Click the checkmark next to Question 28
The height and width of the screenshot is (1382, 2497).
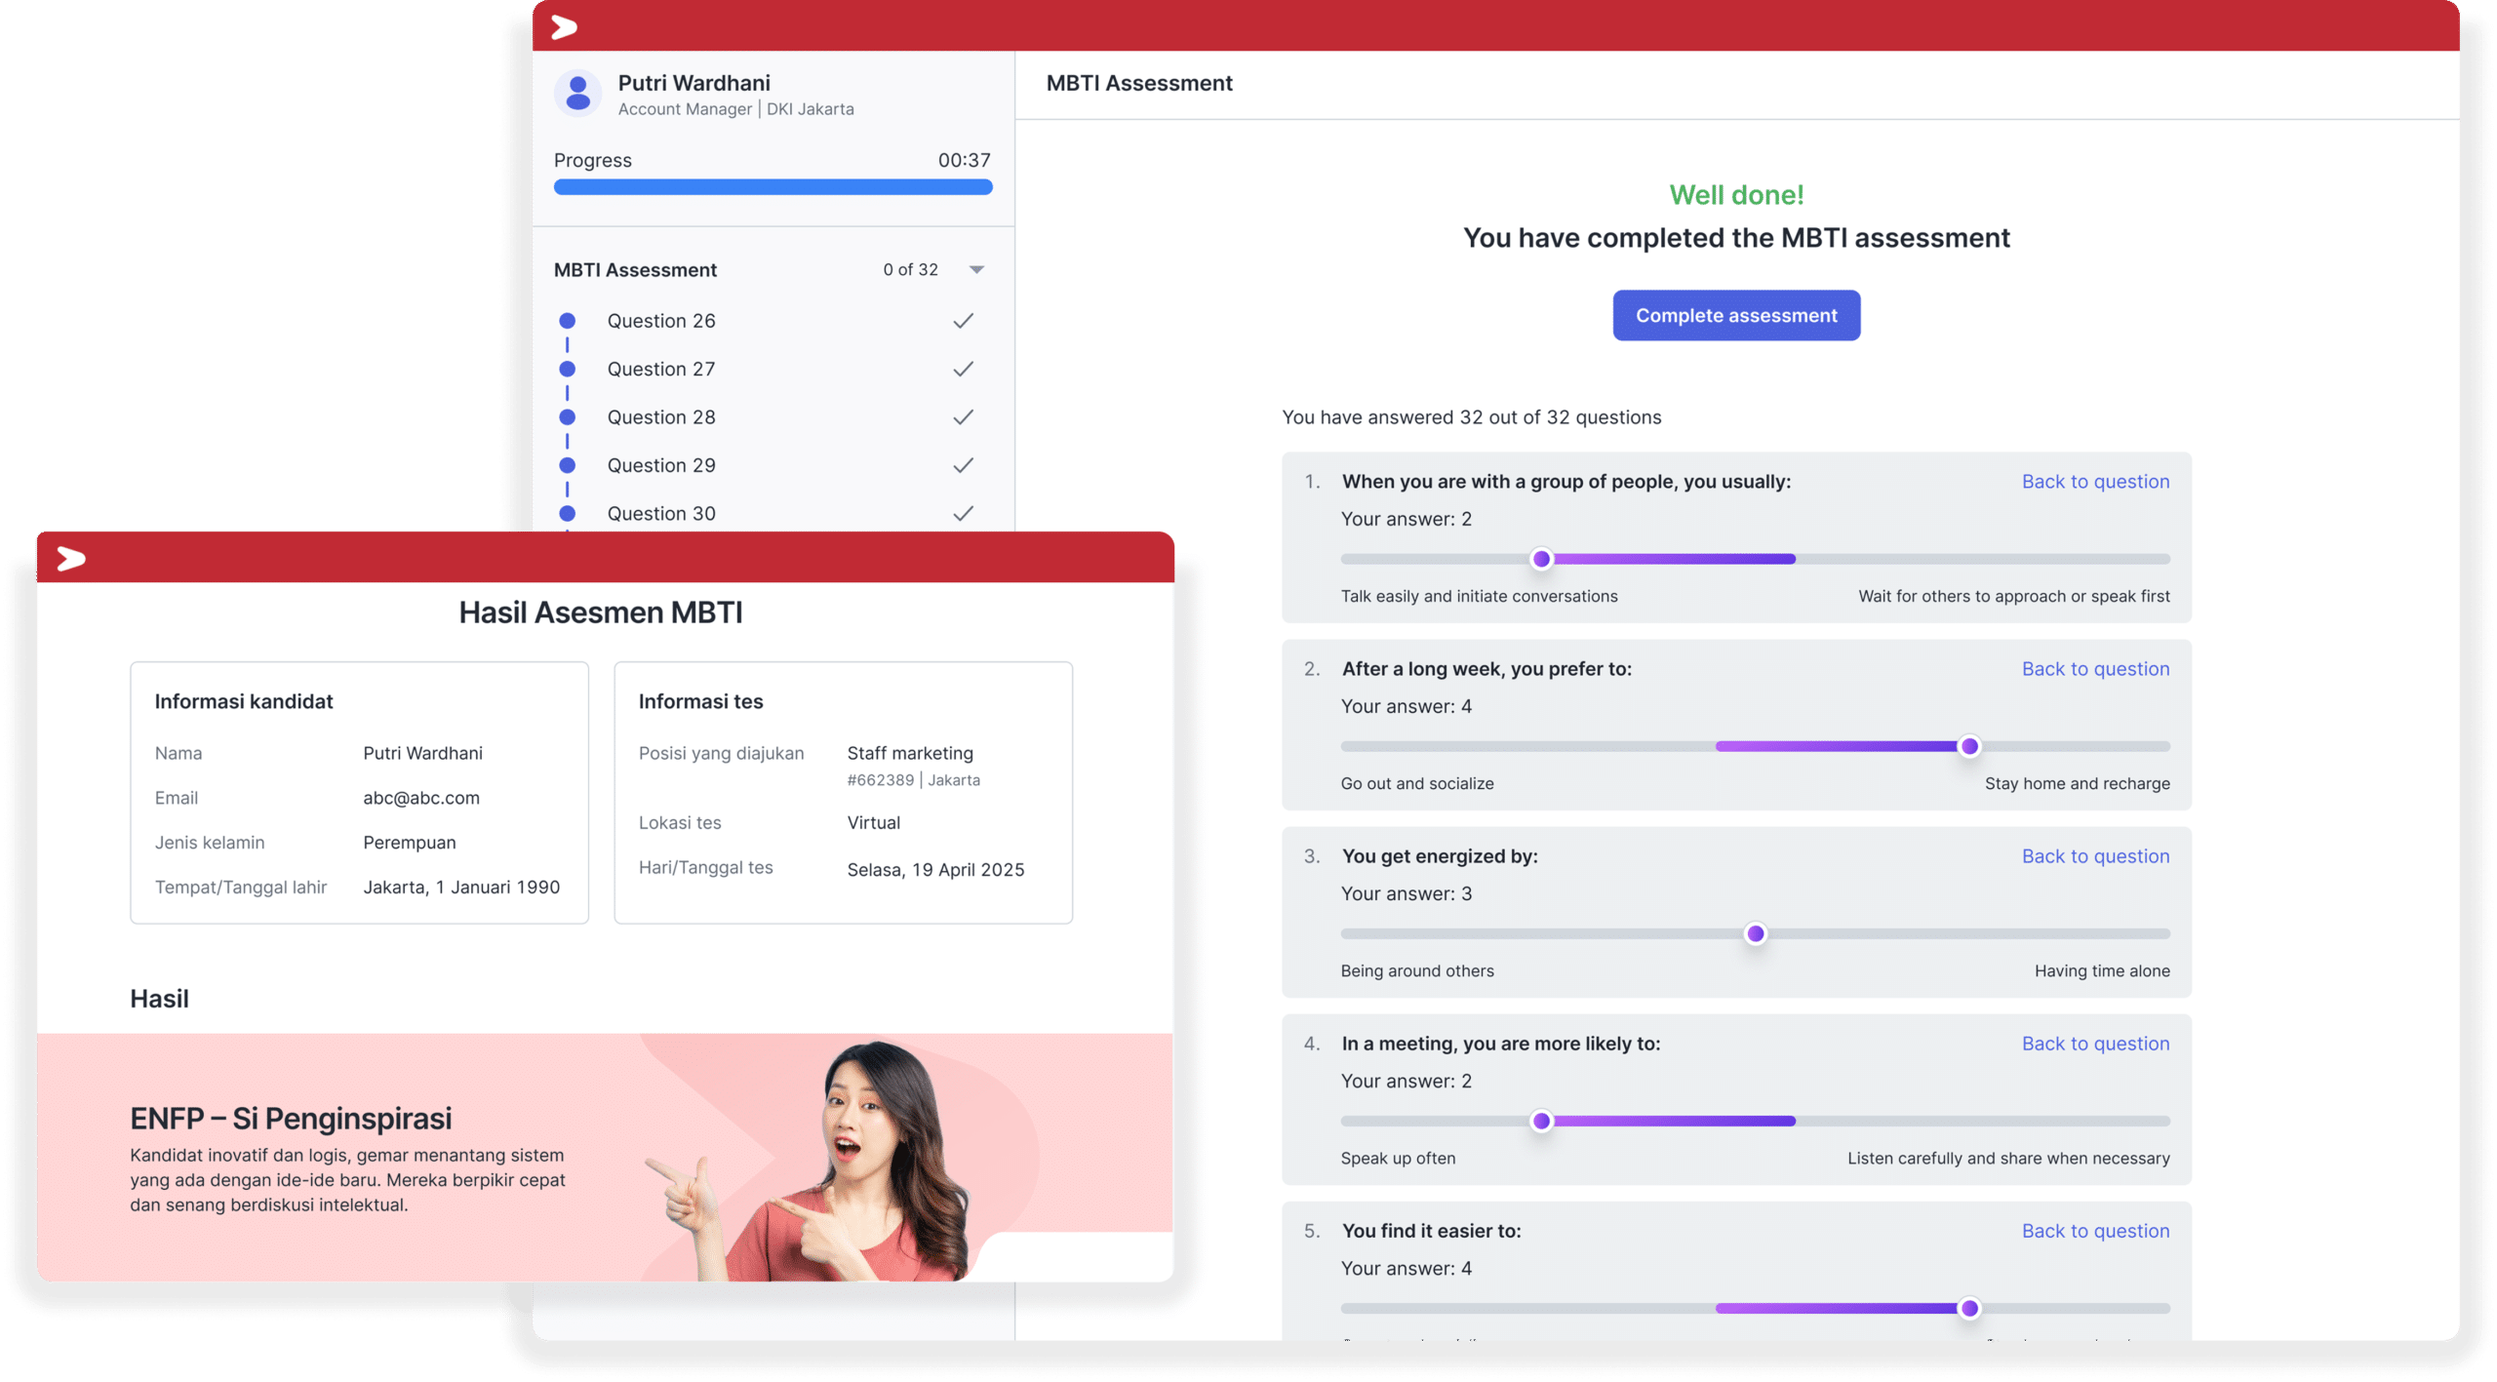click(963, 417)
